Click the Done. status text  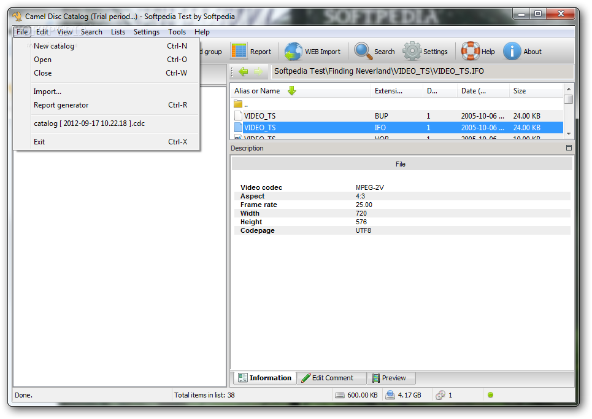(x=23, y=395)
